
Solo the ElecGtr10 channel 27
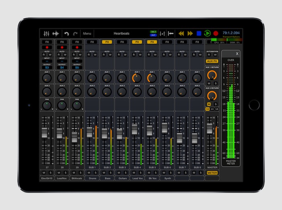(x=50, y=173)
